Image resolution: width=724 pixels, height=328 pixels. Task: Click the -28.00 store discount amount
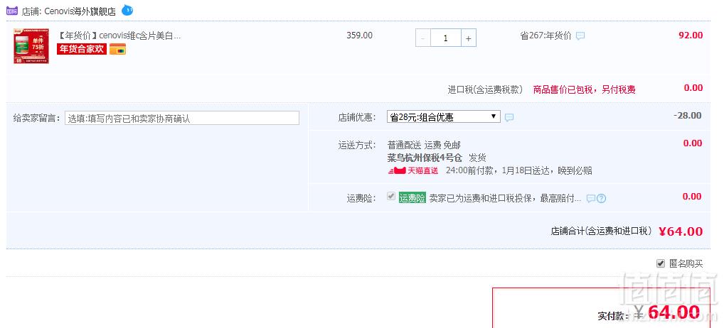(x=688, y=116)
